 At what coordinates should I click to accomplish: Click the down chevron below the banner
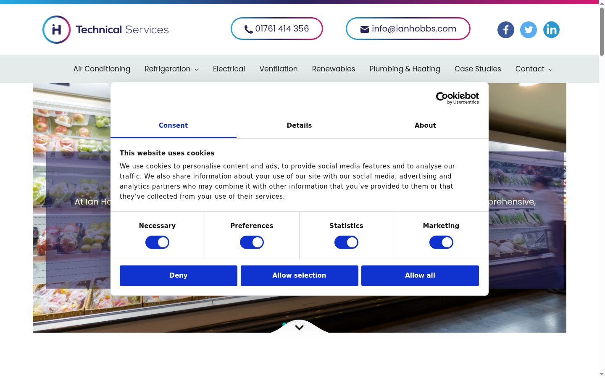pos(299,328)
